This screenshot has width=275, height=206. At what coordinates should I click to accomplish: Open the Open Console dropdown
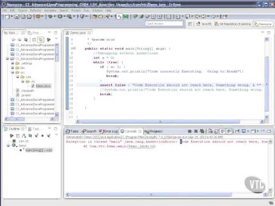tap(257, 131)
